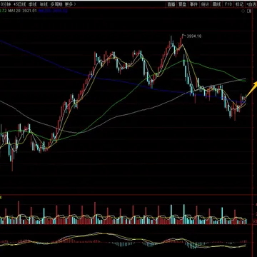Add stock via +自选 button

[x=251, y=4]
